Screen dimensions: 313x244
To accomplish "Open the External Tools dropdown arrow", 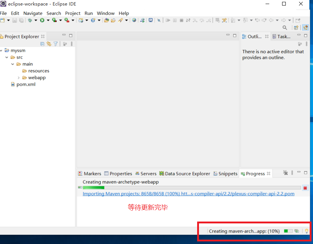I will (x=73, y=20).
